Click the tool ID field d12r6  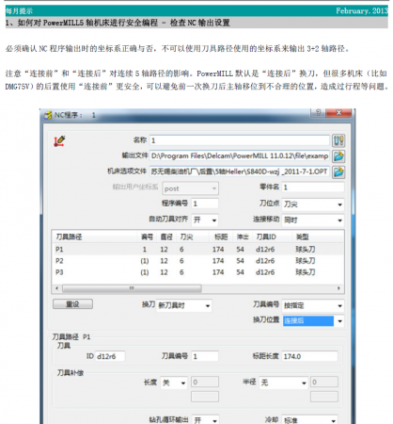click(x=110, y=356)
